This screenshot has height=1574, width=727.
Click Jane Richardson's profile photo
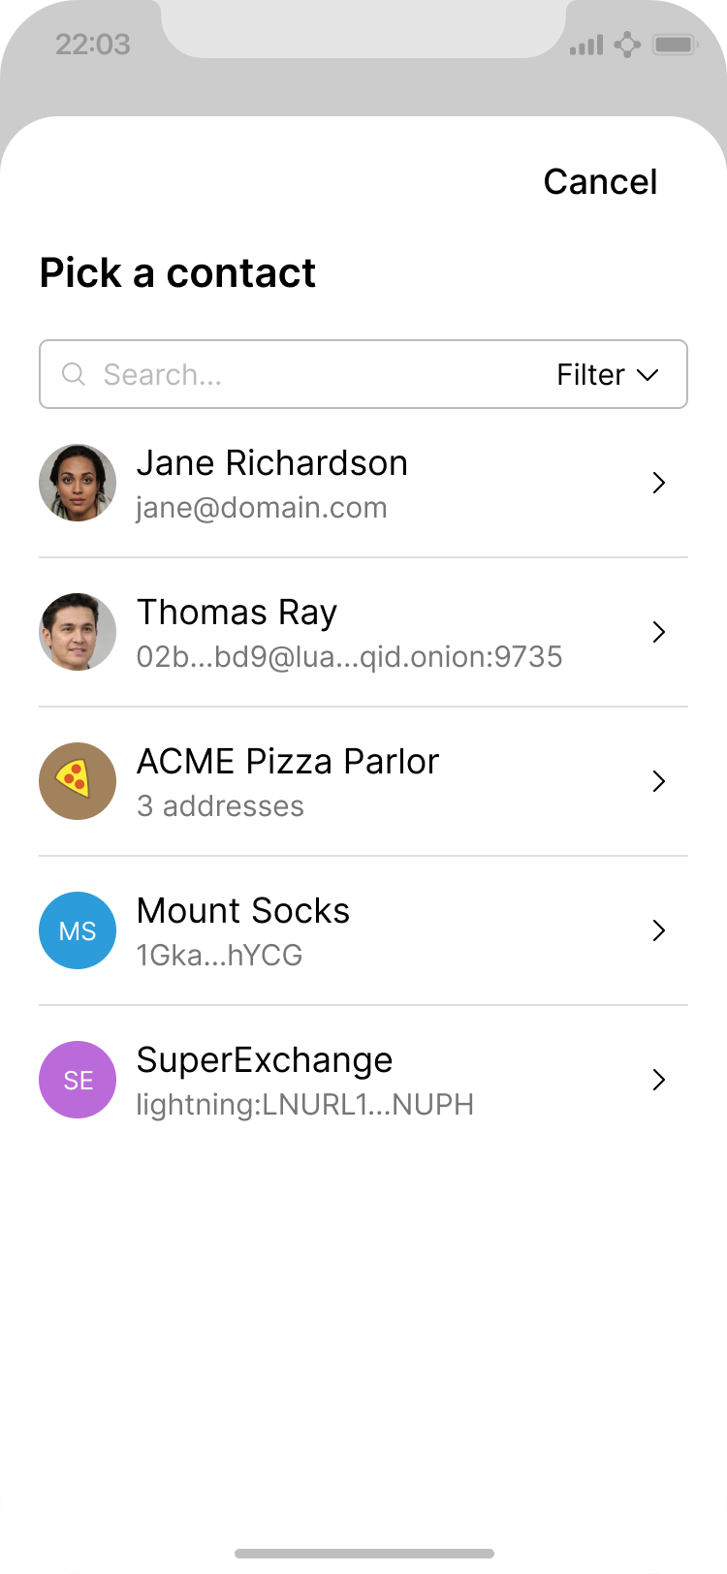pos(78,483)
